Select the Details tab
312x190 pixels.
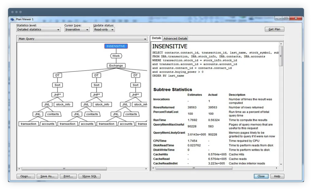click(x=157, y=38)
